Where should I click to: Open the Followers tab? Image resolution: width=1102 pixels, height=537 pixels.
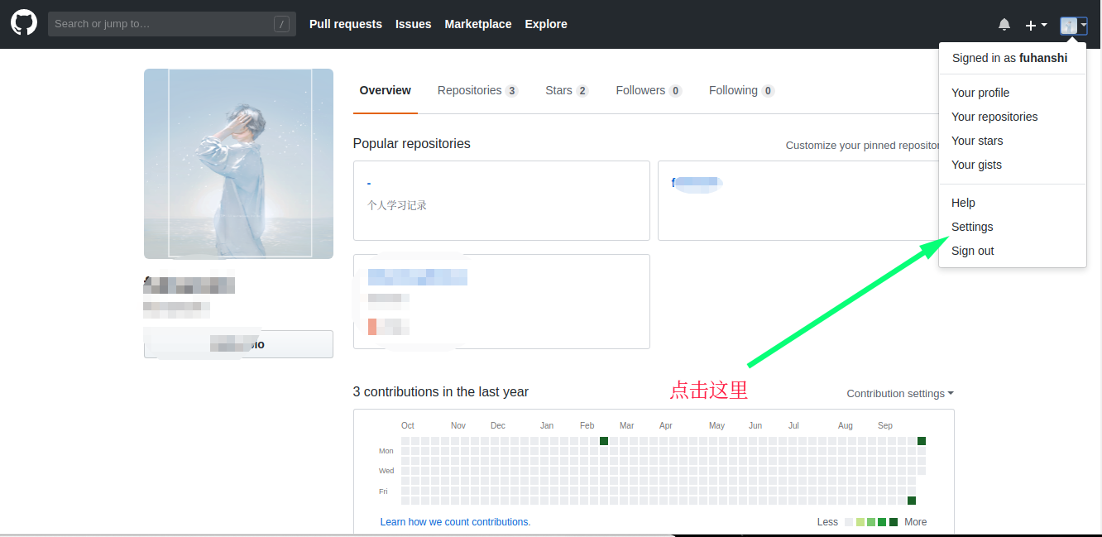[x=648, y=90]
